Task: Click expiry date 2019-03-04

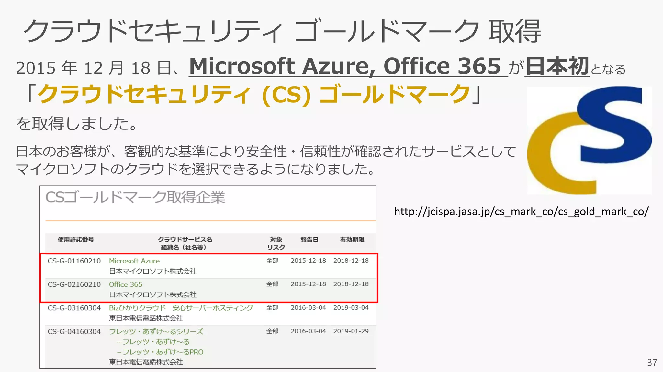Action: (x=351, y=308)
